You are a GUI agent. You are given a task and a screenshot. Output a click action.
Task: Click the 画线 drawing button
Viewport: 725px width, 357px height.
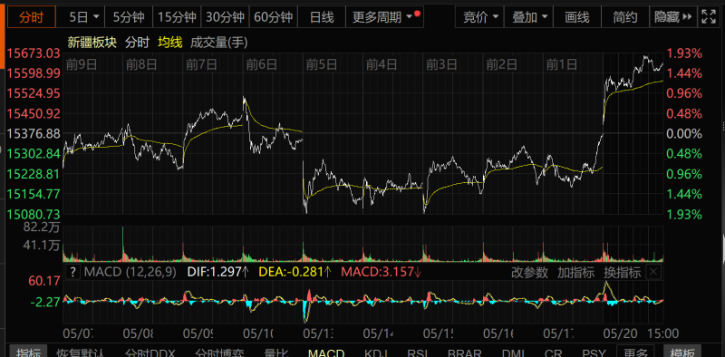(577, 17)
